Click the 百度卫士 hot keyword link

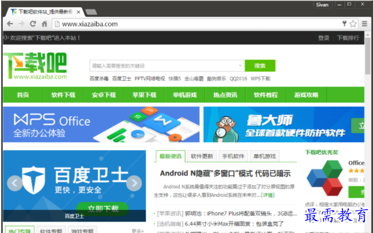click(x=122, y=78)
